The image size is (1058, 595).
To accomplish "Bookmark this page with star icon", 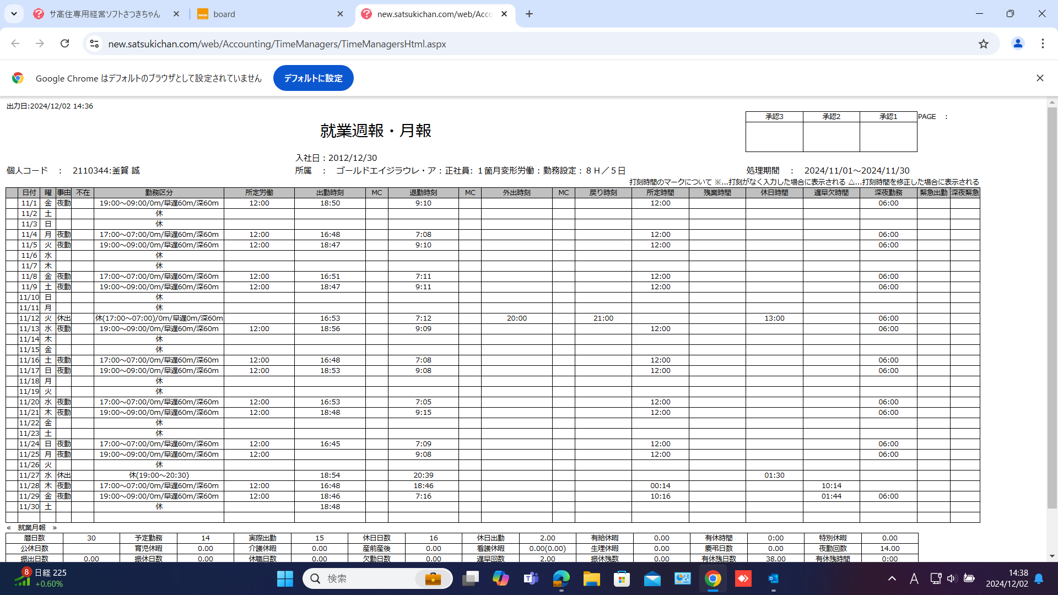I will point(984,44).
